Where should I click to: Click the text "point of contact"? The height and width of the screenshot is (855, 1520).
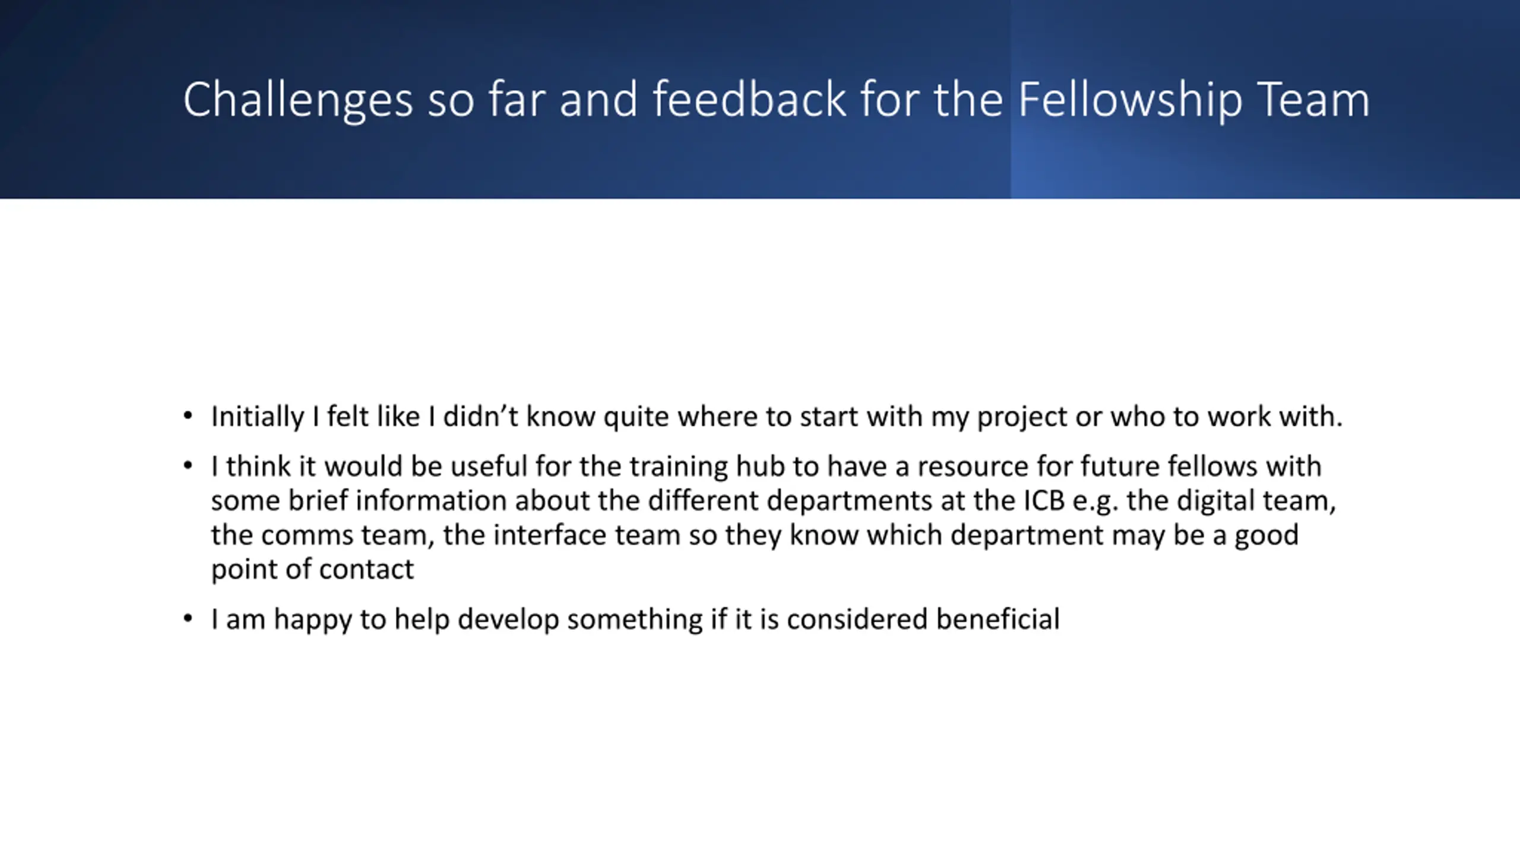312,569
